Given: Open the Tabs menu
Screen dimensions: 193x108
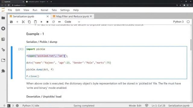Looking at the screenshot, I should click(54, 10).
